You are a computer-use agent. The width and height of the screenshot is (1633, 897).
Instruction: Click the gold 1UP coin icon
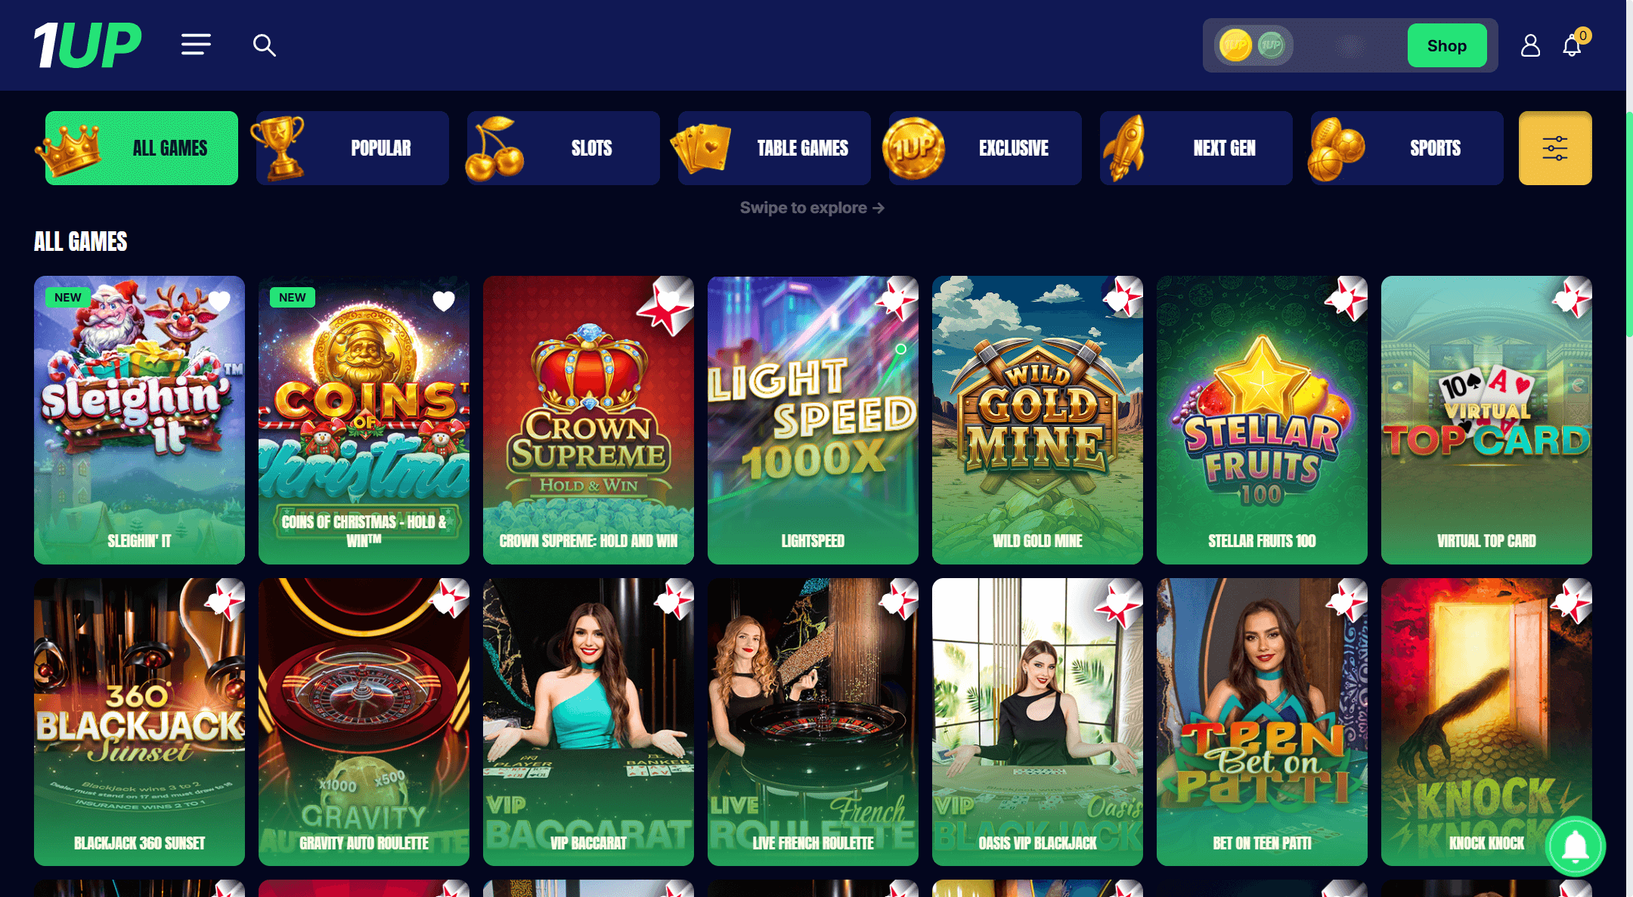pyautogui.click(x=1235, y=45)
